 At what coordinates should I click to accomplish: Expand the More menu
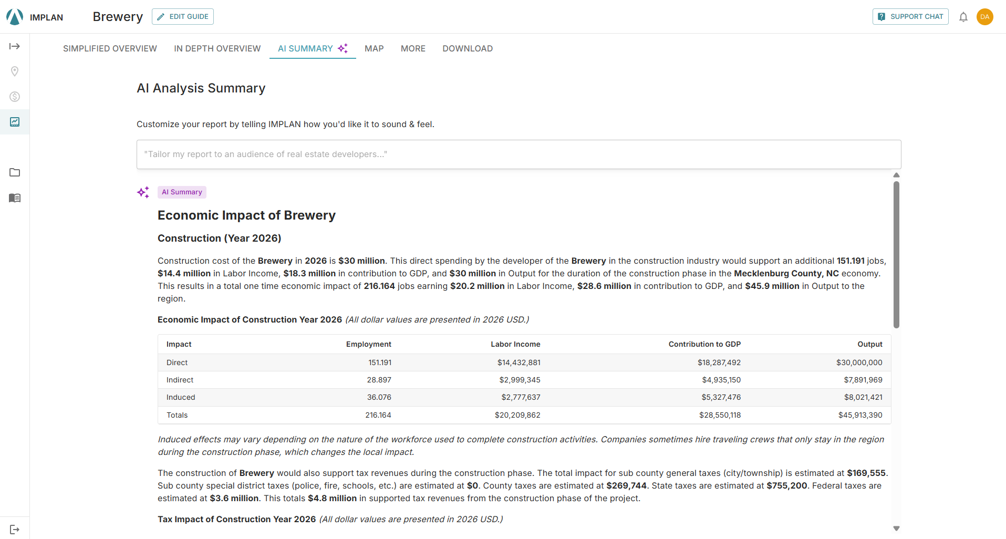coord(413,48)
